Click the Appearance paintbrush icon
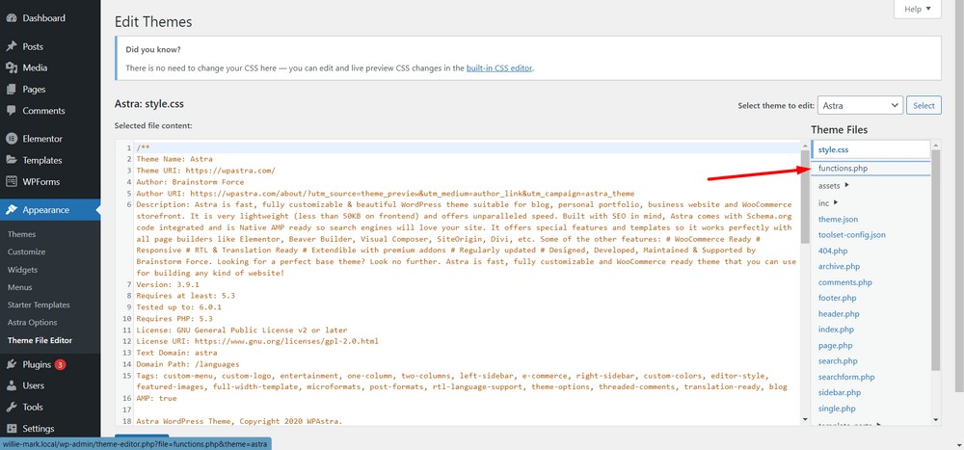The image size is (964, 450). 11,210
